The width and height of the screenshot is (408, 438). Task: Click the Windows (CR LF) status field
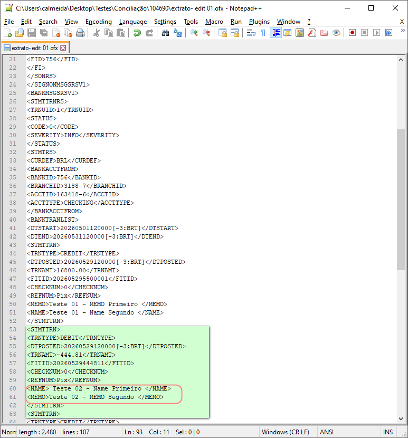click(x=286, y=432)
